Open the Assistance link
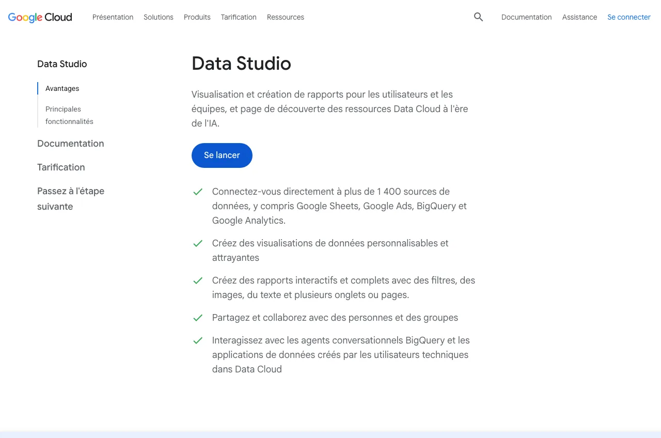Image resolution: width=661 pixels, height=438 pixels. coord(579,17)
